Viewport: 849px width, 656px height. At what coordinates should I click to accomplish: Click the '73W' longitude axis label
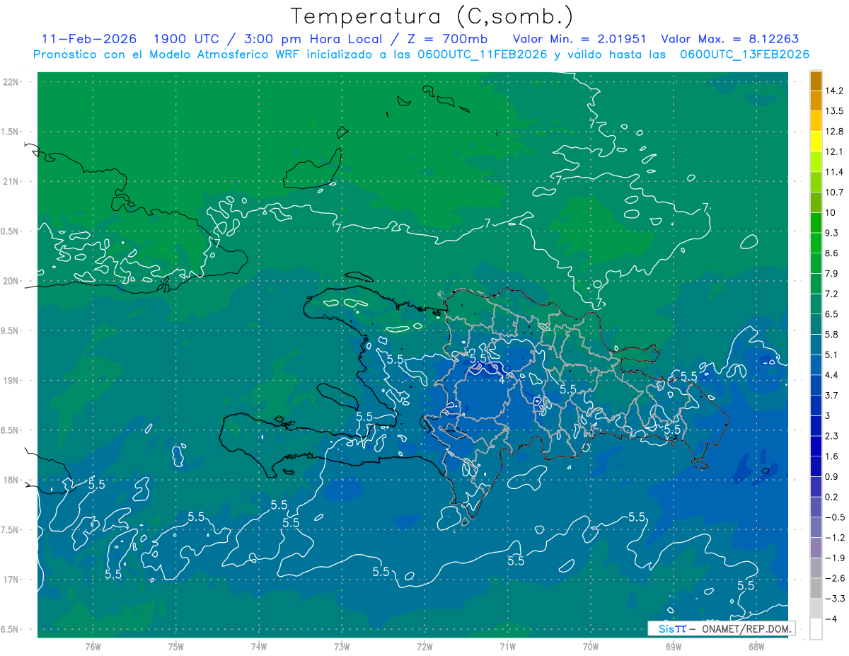[x=342, y=646]
